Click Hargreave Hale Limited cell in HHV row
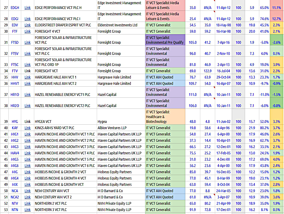Screen dimensions: 284x214 point(121,77)
